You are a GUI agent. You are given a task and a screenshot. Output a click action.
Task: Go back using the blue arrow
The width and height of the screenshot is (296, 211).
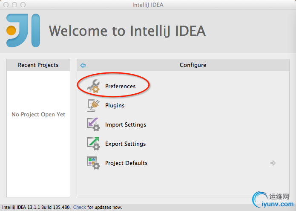(83, 65)
